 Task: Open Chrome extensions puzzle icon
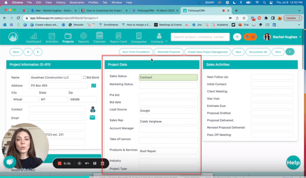266,18
